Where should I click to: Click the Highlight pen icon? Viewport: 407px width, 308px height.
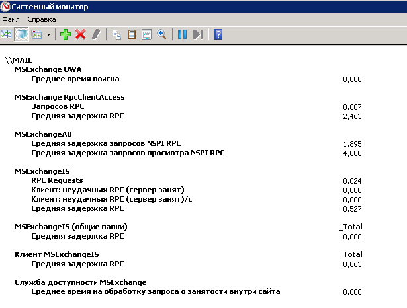(96, 34)
